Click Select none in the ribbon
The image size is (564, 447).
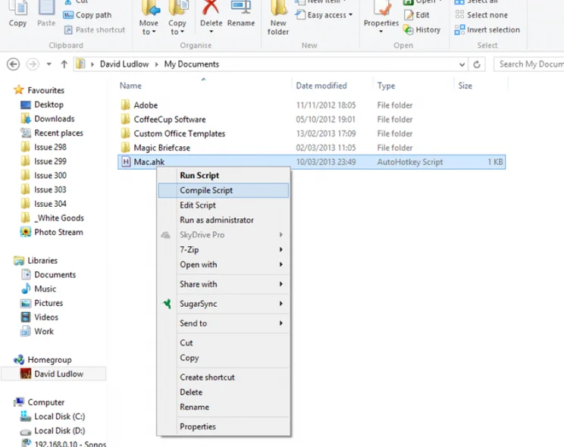481,15
